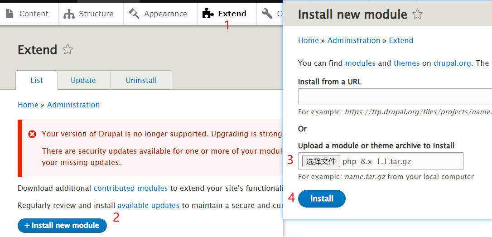Star the Extend page as shortcut
The height and width of the screenshot is (237, 492).
(x=68, y=49)
